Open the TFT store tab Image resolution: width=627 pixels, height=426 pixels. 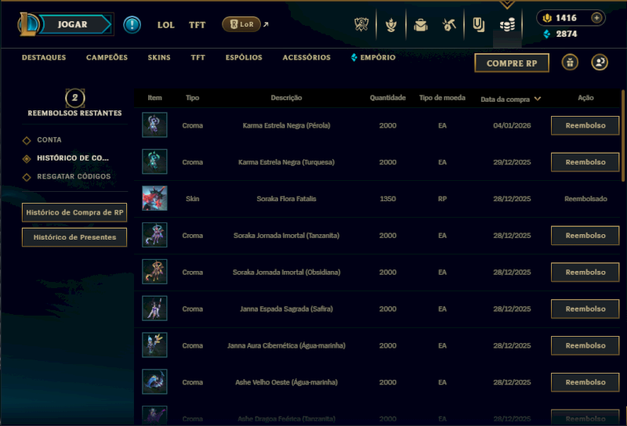[x=198, y=57]
